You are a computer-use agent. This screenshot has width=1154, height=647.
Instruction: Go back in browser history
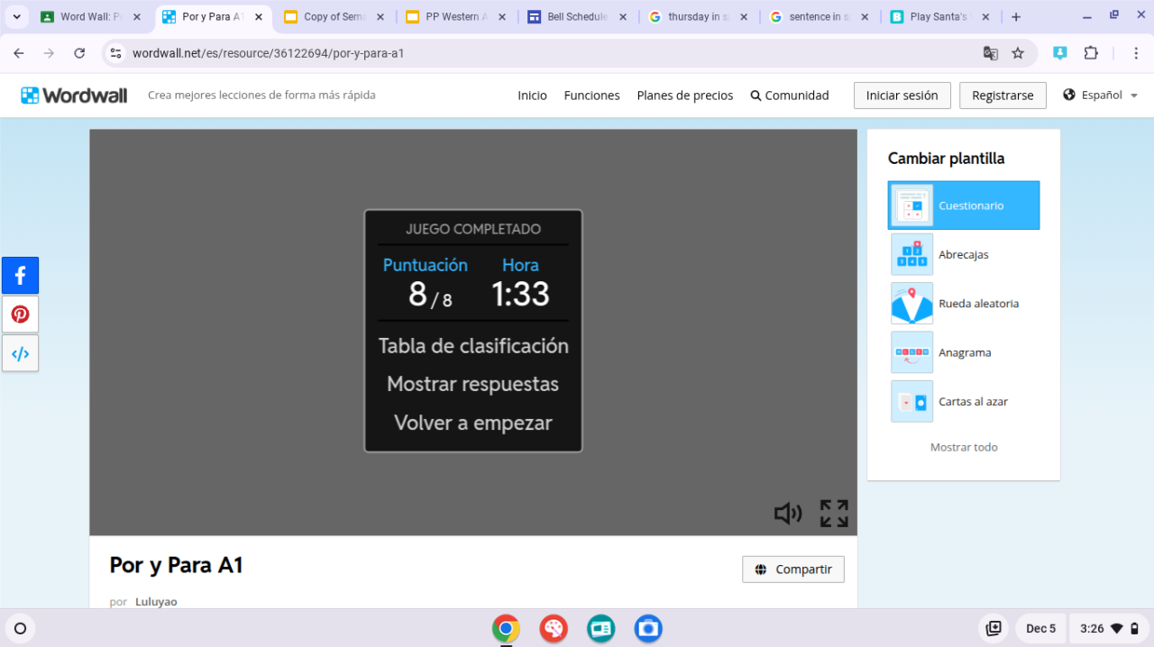point(19,53)
